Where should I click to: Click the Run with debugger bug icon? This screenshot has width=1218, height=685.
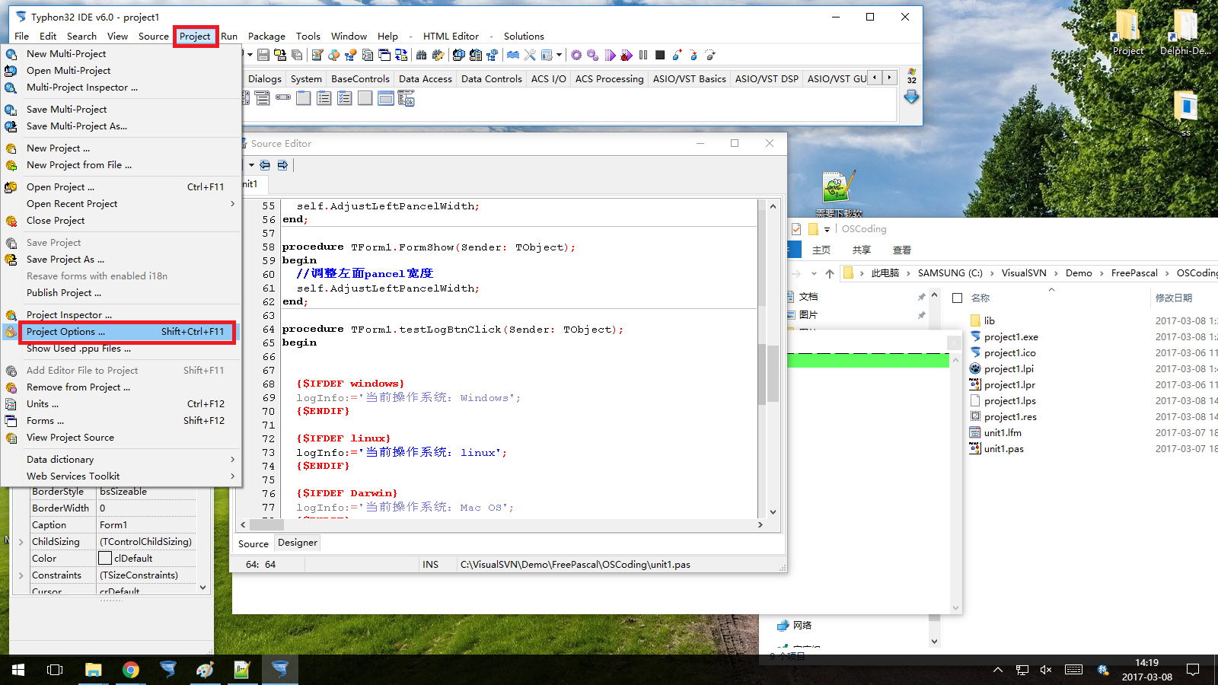[627, 55]
